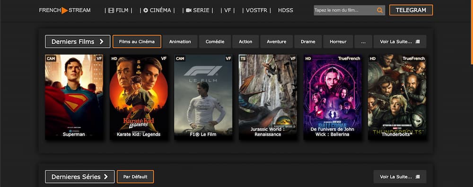Open the Jurassic World Renaissance poster
The width and height of the screenshot is (473, 187).
[268, 97]
